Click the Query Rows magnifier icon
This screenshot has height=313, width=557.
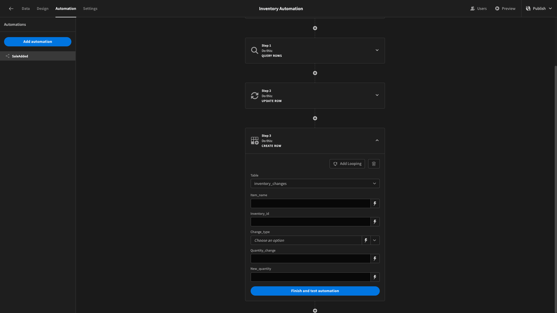[255, 50]
